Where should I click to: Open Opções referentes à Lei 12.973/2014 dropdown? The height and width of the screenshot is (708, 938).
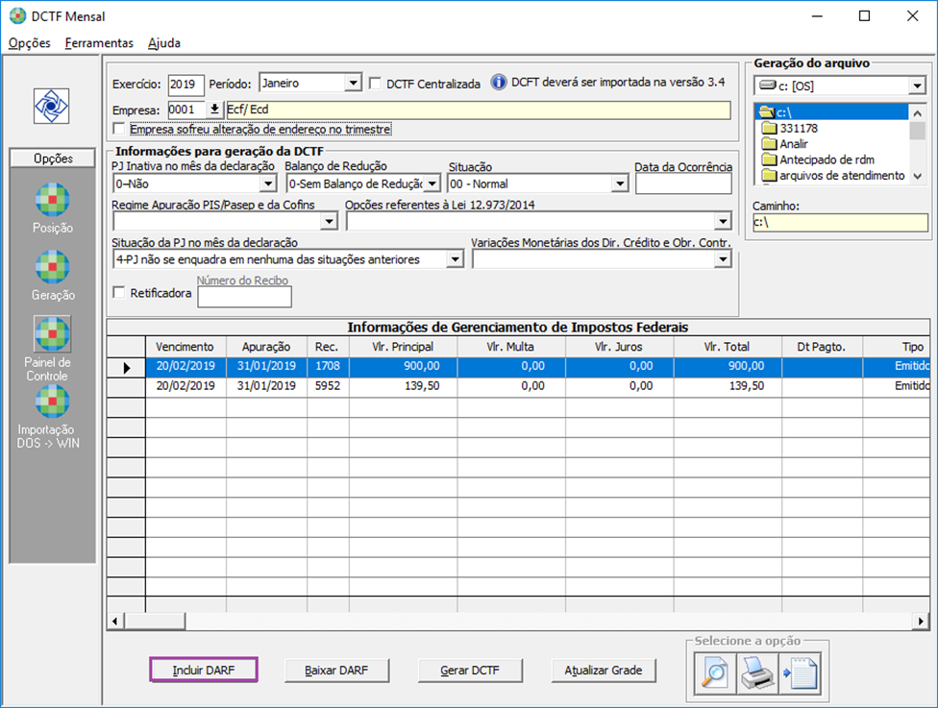pyautogui.click(x=723, y=222)
